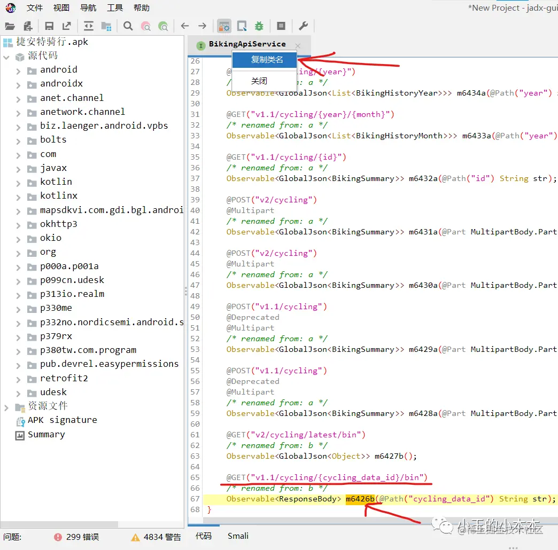Select the okio package folder

pyautogui.click(x=51, y=238)
